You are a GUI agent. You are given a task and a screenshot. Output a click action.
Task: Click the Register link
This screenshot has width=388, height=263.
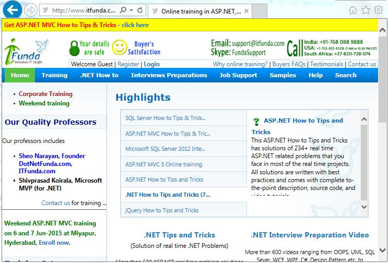[128, 64]
